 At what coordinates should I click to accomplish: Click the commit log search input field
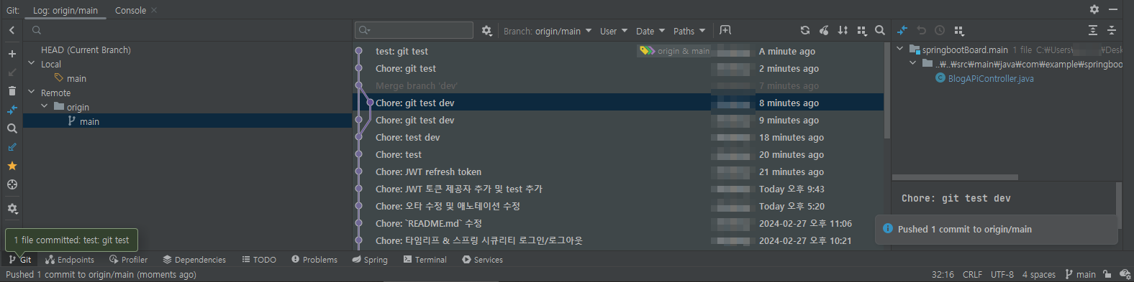(x=414, y=30)
